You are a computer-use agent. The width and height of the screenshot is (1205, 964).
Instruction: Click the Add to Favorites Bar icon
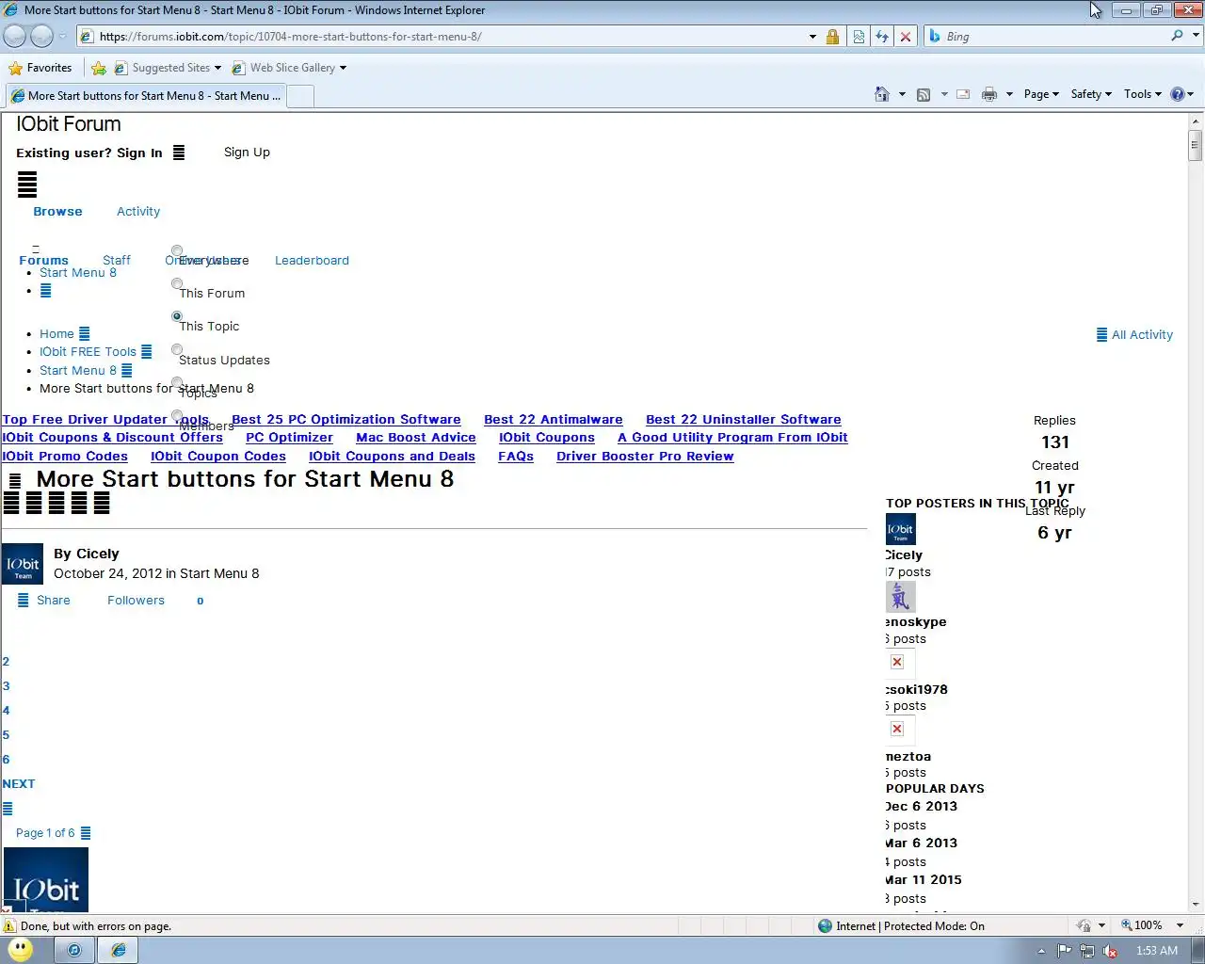99,68
